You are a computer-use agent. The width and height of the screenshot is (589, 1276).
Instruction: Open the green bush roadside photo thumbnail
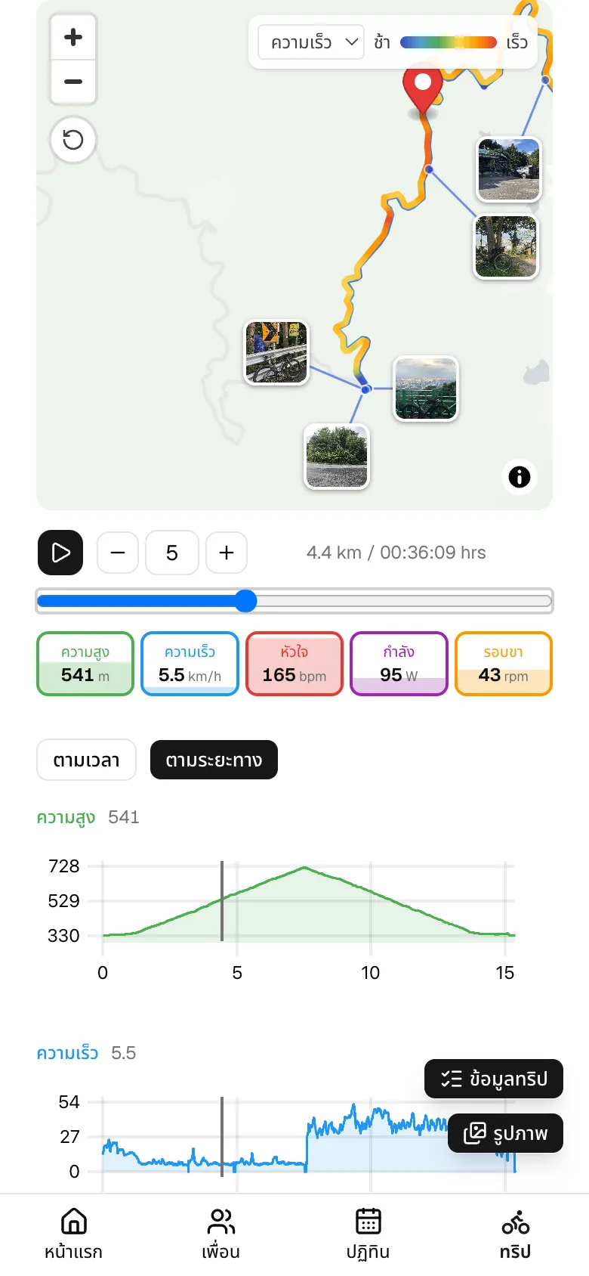(x=337, y=457)
